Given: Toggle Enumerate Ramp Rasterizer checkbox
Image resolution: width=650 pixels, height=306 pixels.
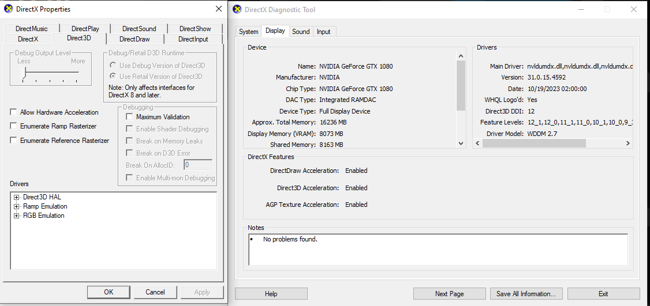Looking at the screenshot, I should point(13,126).
